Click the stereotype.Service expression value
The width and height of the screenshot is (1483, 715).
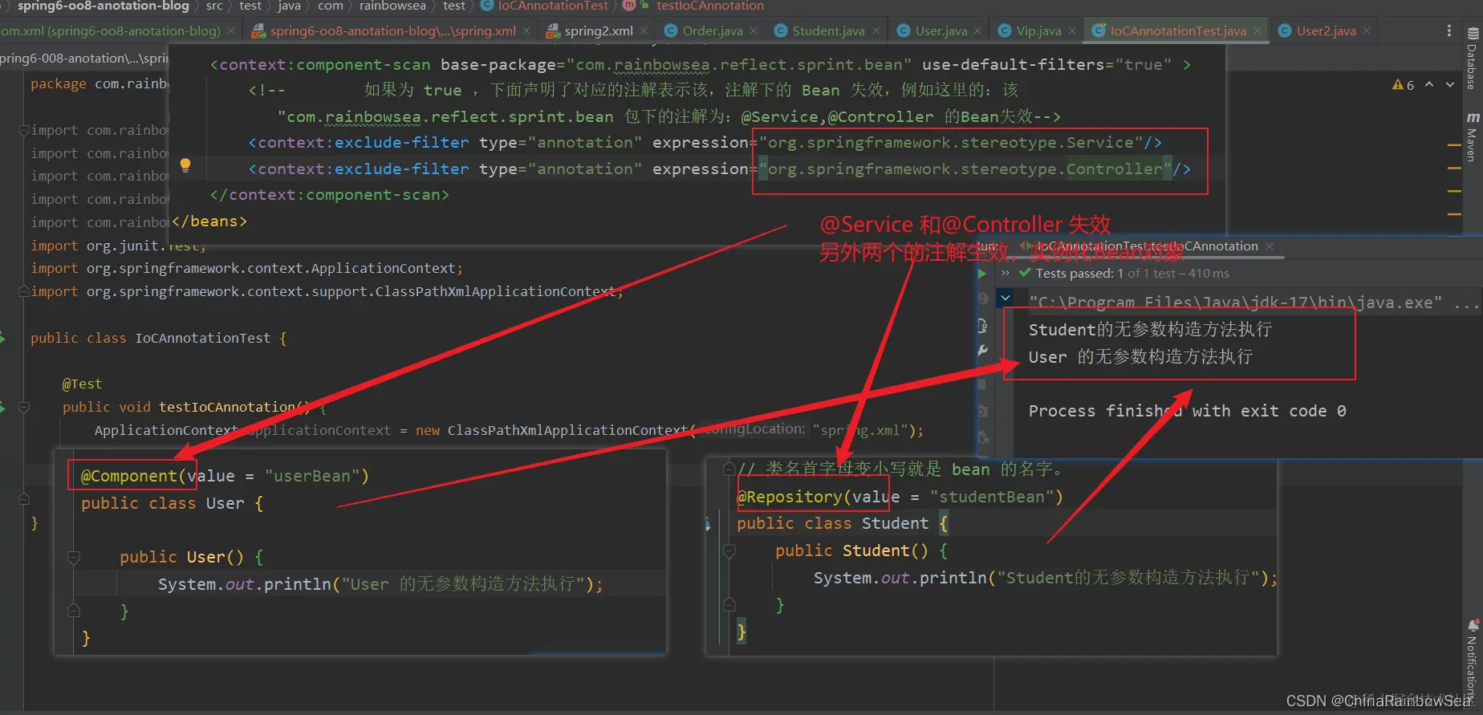(x=951, y=143)
